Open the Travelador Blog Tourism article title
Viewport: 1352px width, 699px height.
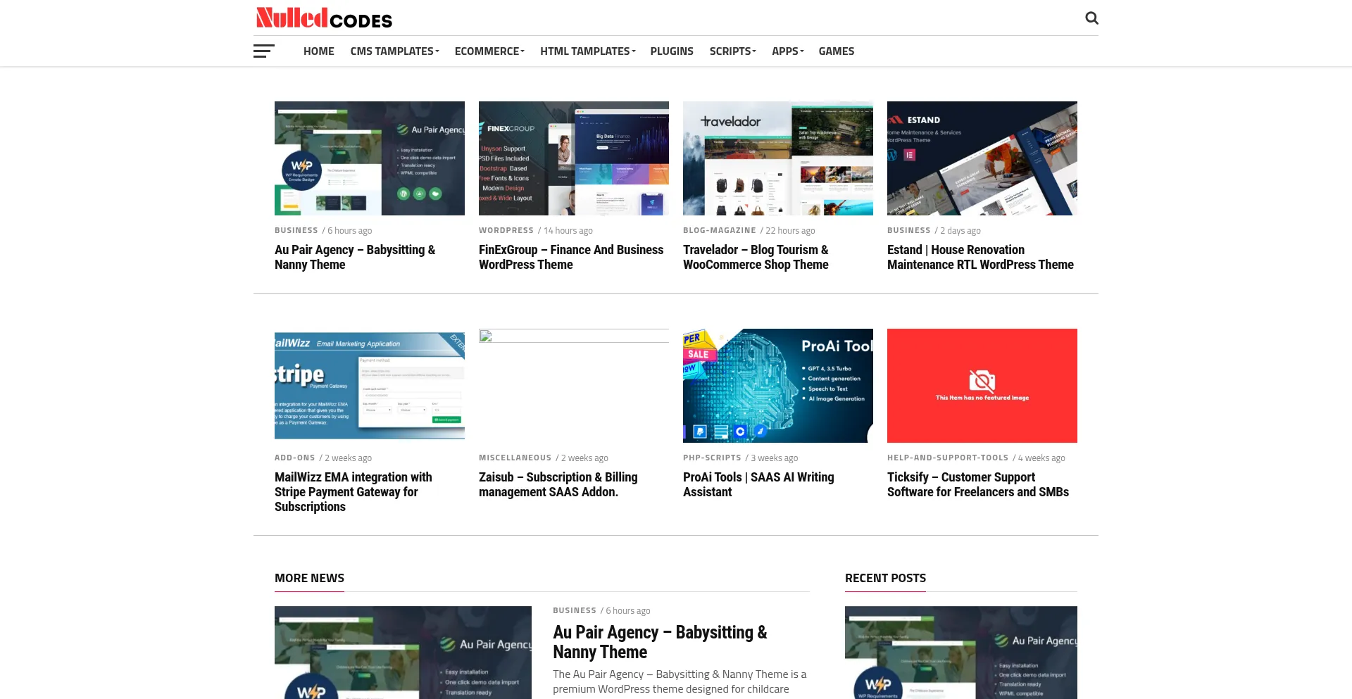pos(756,257)
